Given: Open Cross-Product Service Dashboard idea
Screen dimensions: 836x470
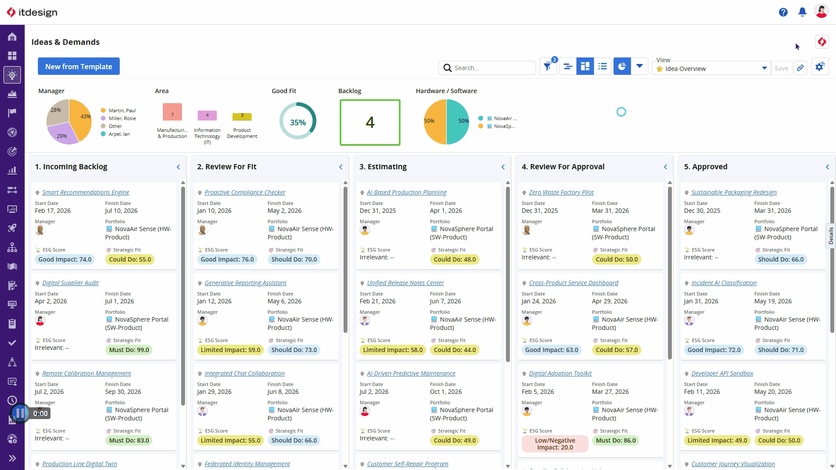Looking at the screenshot, I should 573,283.
